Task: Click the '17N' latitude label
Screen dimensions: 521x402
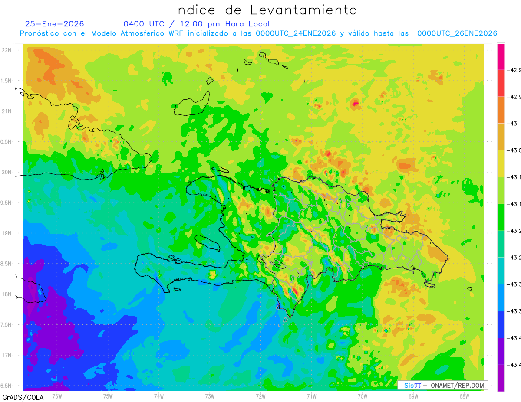Action: (7, 355)
